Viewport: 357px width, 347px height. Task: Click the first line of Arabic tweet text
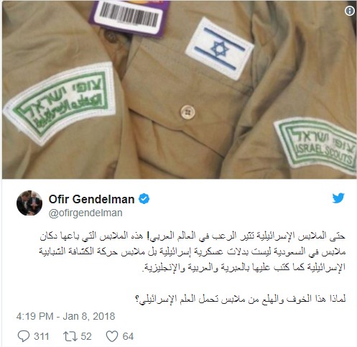[193, 236]
